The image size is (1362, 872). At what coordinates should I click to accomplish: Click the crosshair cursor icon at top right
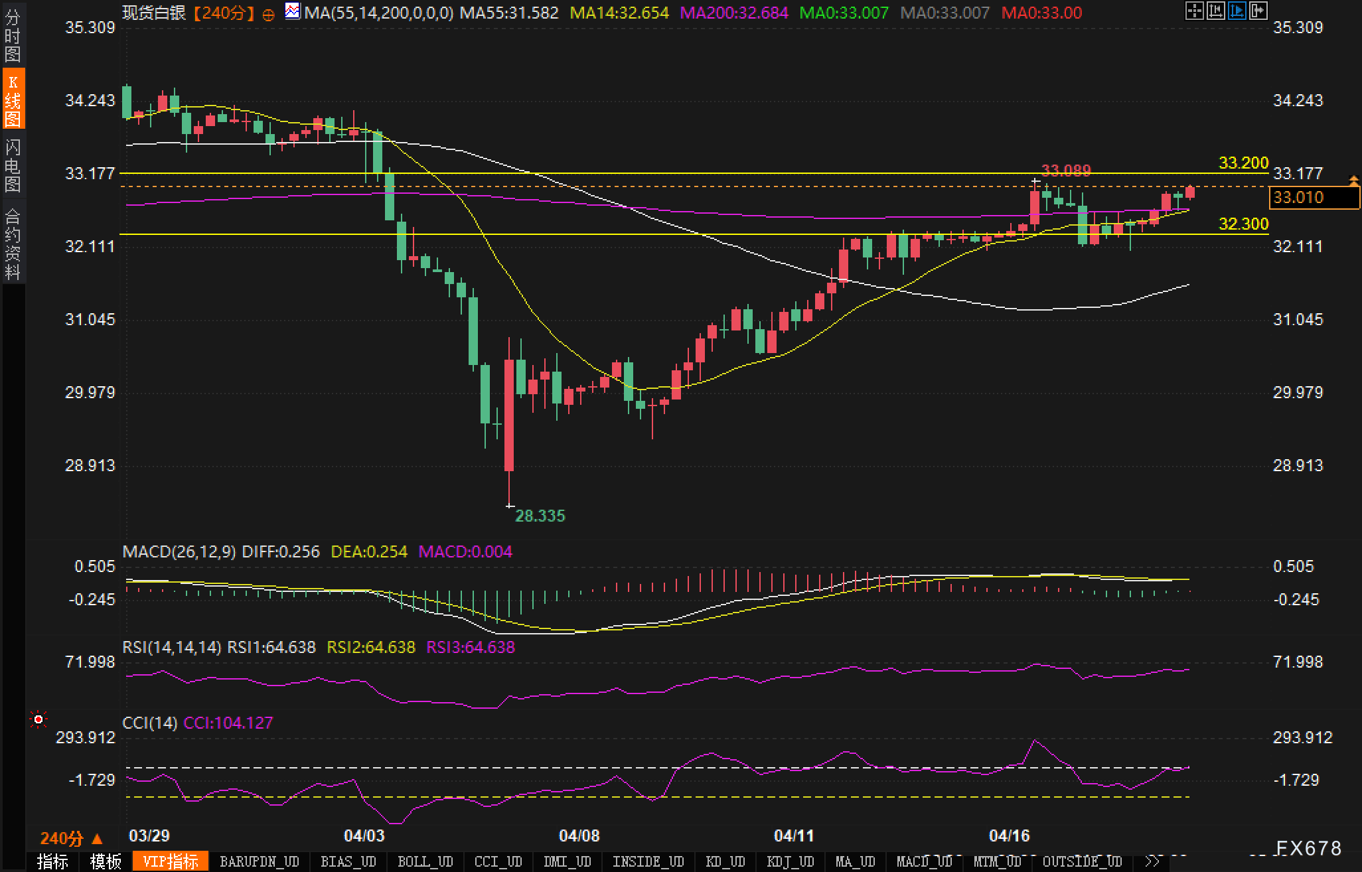pos(1194,11)
